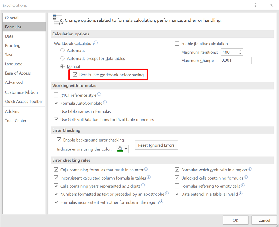Open the Quick Access Toolbar category
Image resolution: width=279 pixels, height=227 pixels.
click(24, 101)
